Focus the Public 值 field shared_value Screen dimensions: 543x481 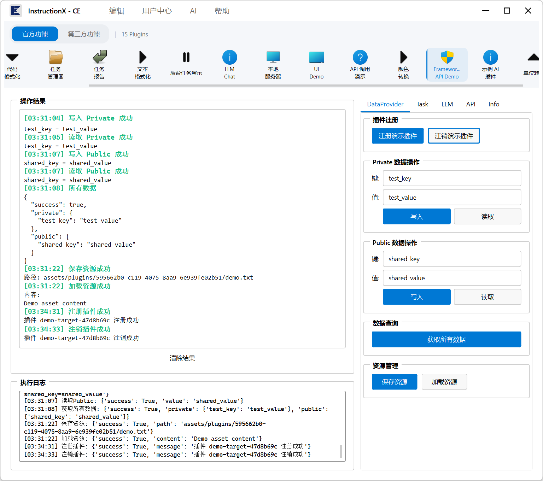click(452, 278)
